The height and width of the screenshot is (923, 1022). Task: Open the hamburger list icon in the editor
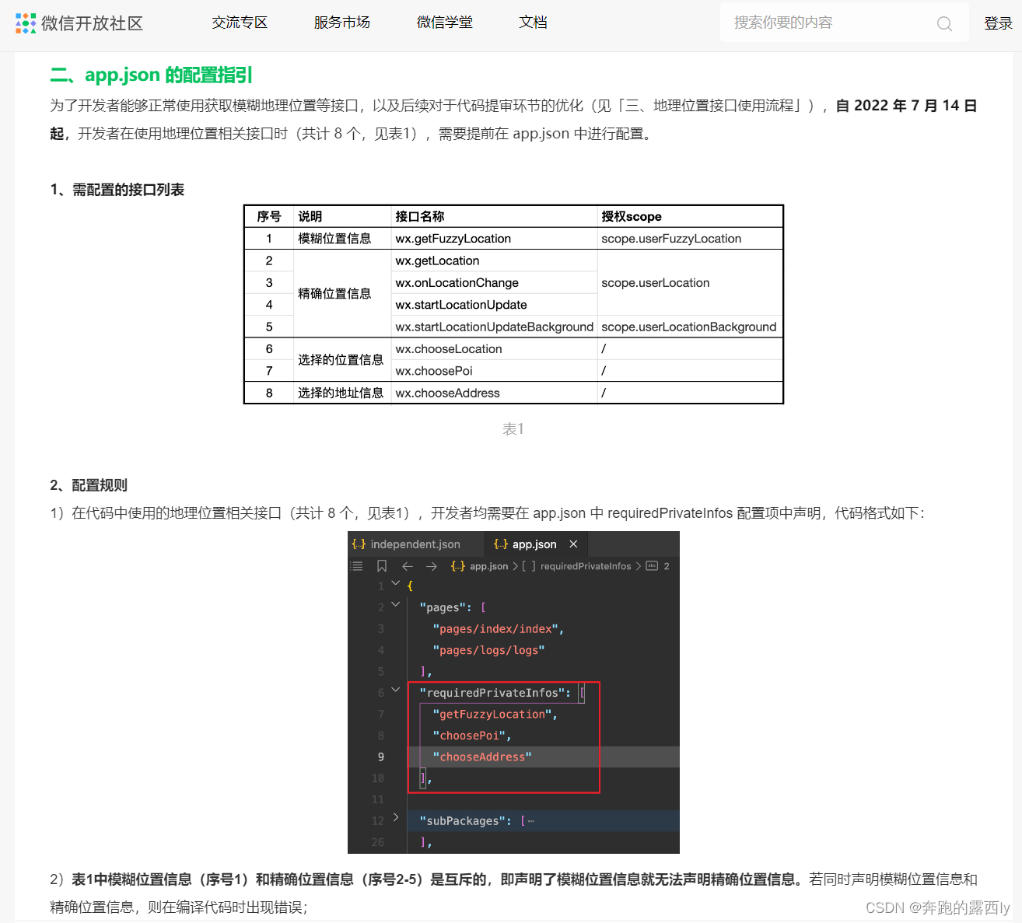tap(356, 566)
